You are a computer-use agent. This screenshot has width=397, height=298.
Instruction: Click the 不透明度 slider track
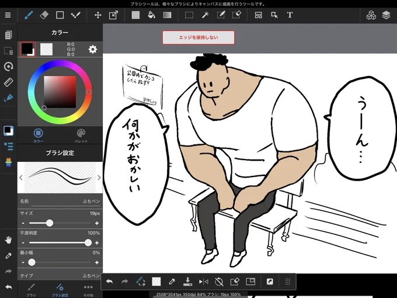[x=60, y=242]
